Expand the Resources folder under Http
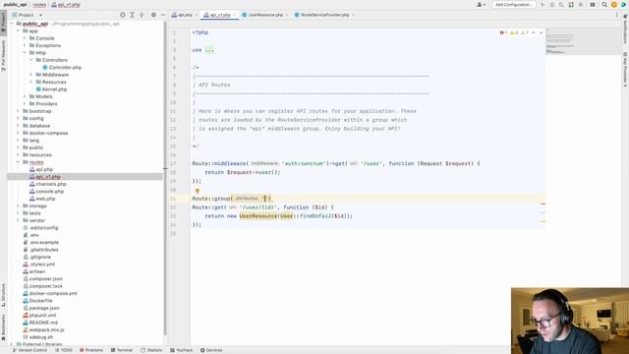This screenshot has width=629, height=354. [x=30, y=82]
